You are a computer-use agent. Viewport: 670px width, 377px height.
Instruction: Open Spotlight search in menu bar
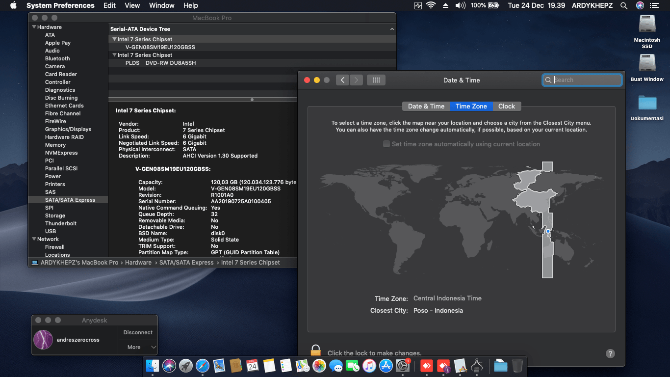point(624,5)
